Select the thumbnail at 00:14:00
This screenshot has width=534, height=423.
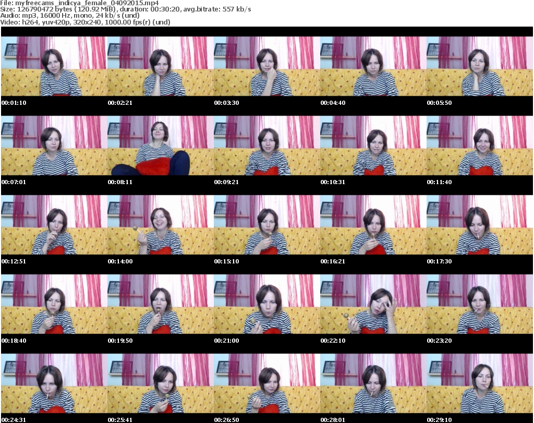click(161, 225)
